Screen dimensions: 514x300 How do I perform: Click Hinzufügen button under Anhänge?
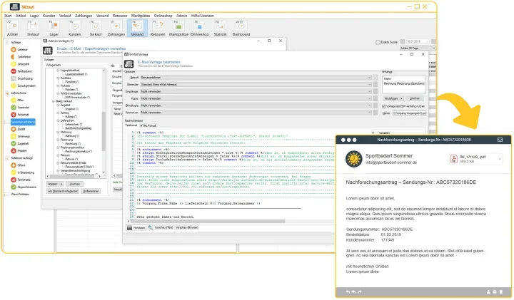tap(393, 98)
